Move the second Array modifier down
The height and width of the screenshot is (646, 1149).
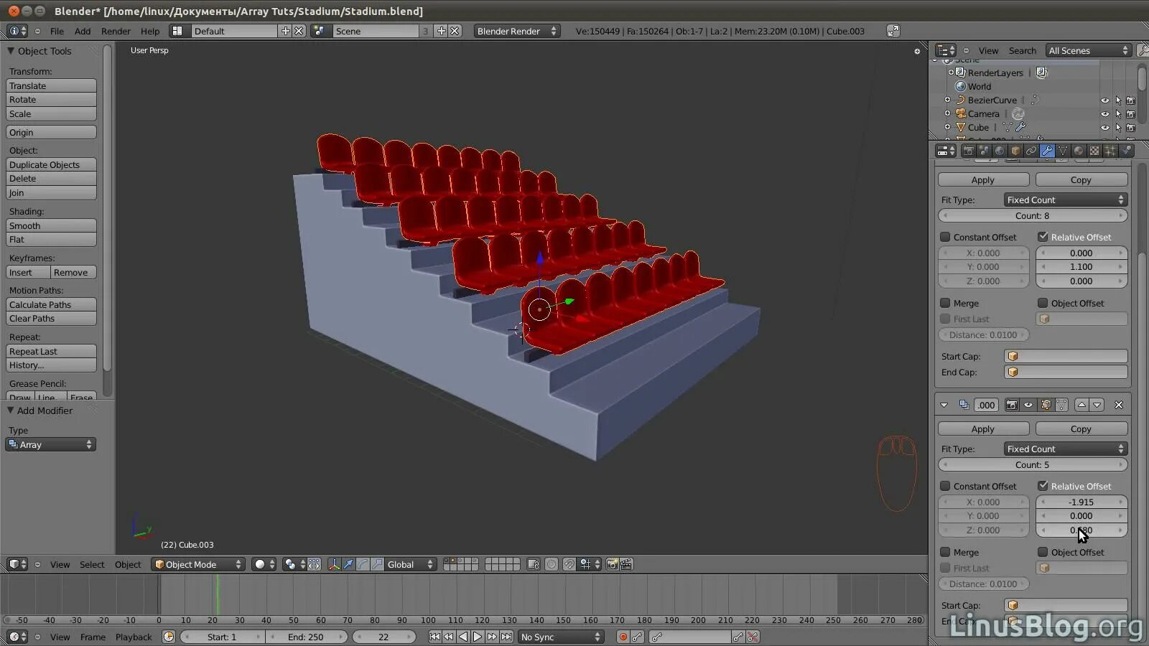(1097, 405)
